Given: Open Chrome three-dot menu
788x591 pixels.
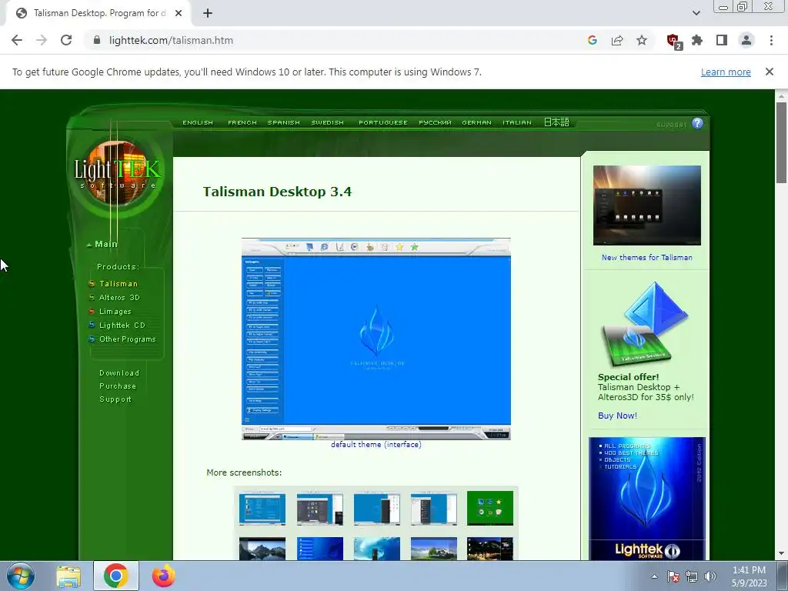Looking at the screenshot, I should coord(771,40).
